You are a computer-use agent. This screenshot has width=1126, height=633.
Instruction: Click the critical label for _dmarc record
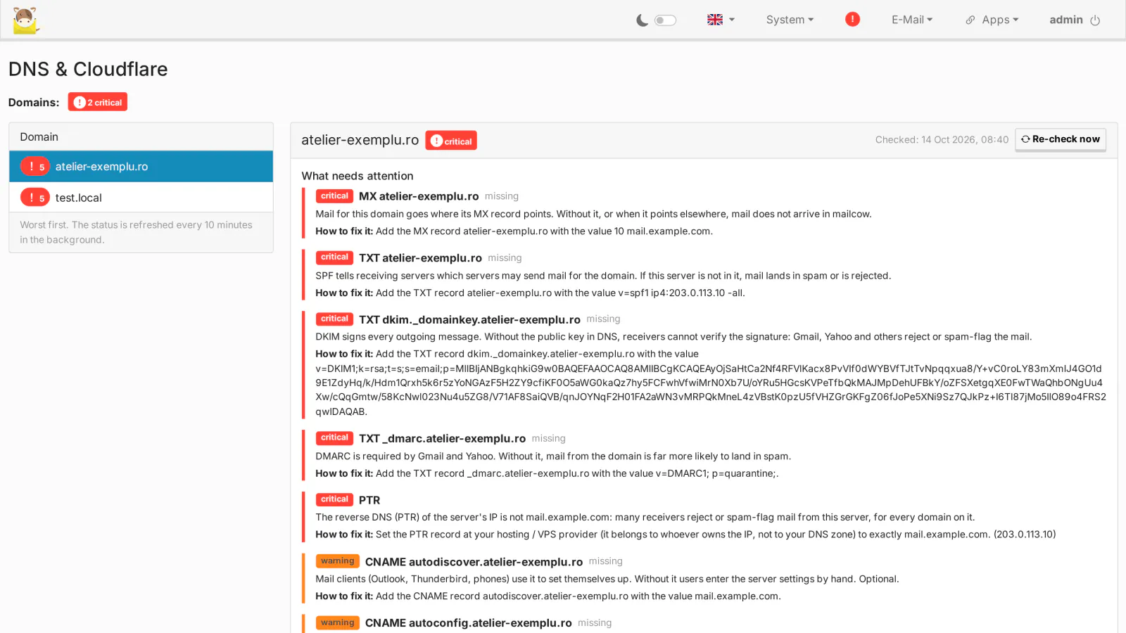click(x=334, y=438)
